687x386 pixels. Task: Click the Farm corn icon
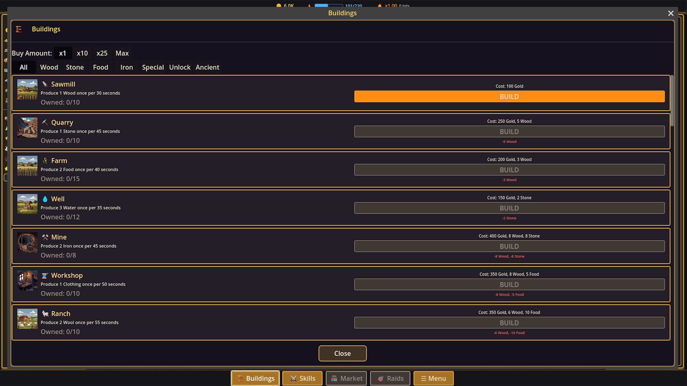pos(45,161)
